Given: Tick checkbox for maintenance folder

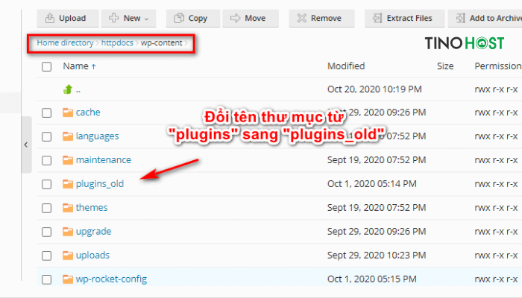Looking at the screenshot, I should tap(46, 161).
